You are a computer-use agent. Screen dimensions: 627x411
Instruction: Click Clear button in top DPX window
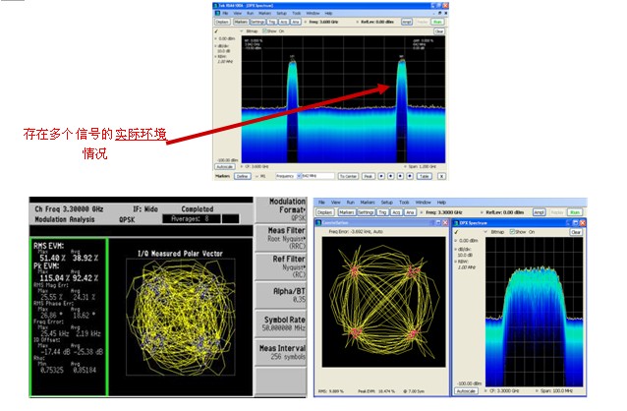tap(439, 31)
